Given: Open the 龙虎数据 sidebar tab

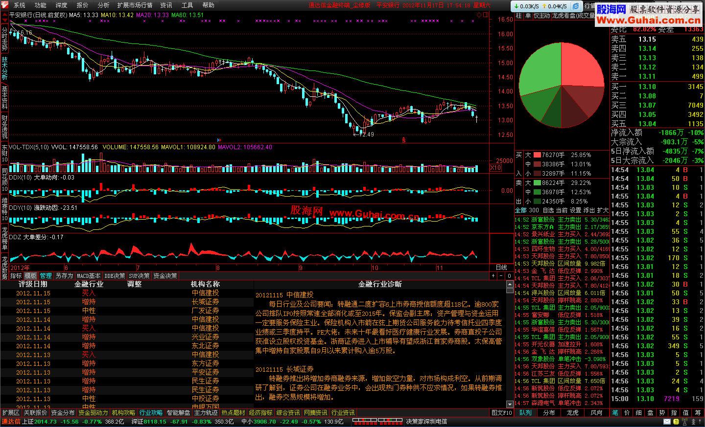Looking at the screenshot, I should 4,267.
